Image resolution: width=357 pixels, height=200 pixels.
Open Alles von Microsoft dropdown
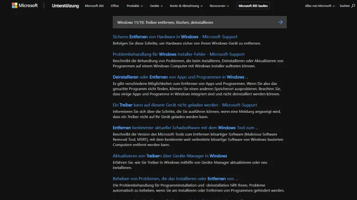[x=320, y=6]
